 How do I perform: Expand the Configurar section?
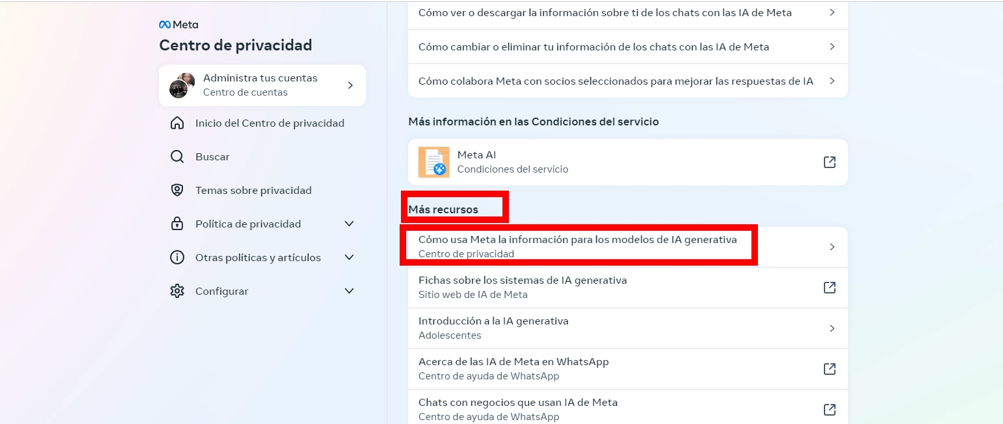(349, 291)
